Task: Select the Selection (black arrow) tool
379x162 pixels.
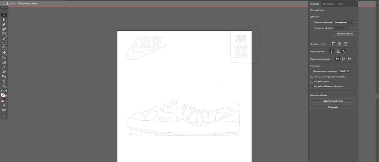Action: (4, 15)
